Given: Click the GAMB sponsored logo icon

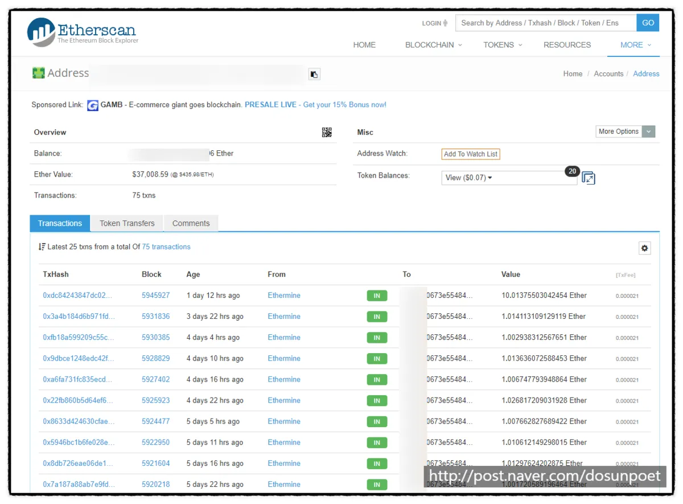Looking at the screenshot, I should 93,105.
